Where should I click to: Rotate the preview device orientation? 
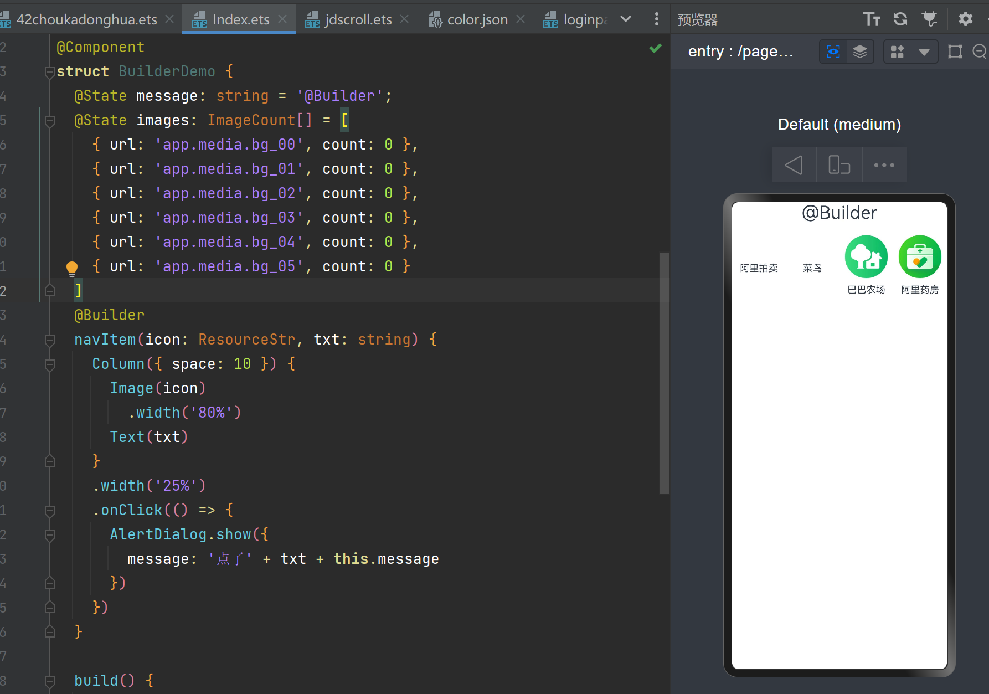pyautogui.click(x=839, y=165)
